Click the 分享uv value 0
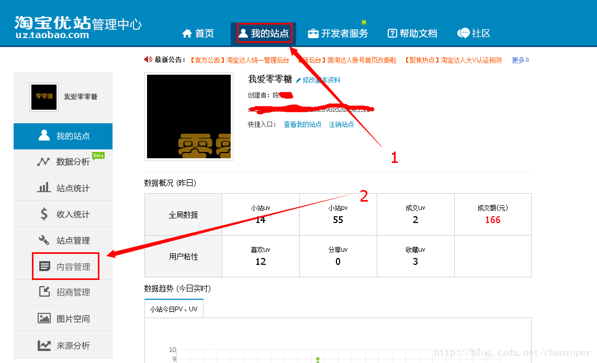 click(x=338, y=262)
